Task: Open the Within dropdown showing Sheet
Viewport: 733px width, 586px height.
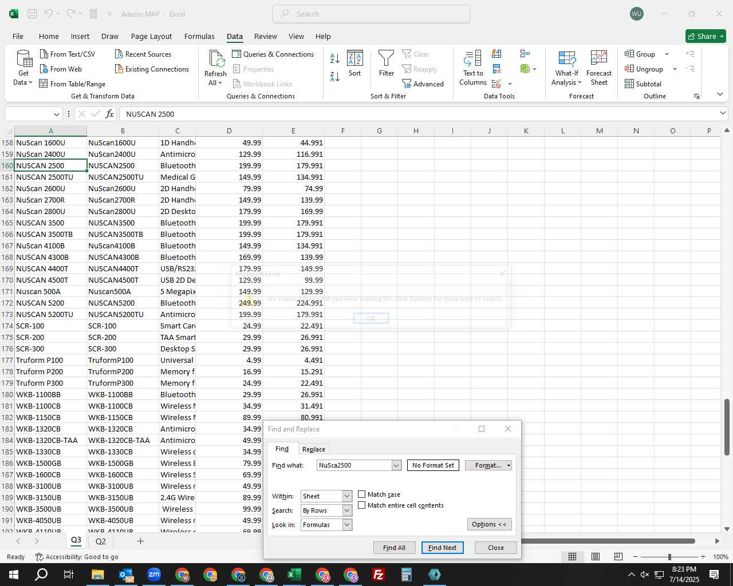Action: 347,496
